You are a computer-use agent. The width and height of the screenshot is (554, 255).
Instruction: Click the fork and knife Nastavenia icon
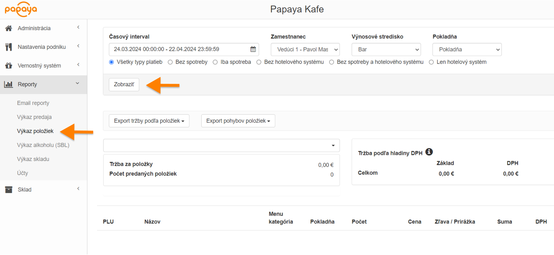9,47
